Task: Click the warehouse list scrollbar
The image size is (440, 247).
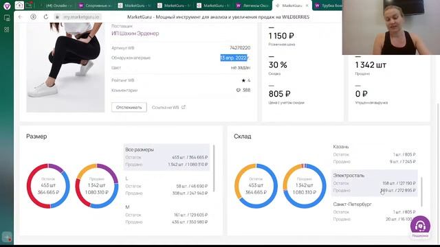Action: tap(421, 192)
